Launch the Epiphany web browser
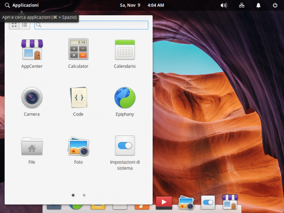The width and height of the screenshot is (284, 213). (x=125, y=102)
